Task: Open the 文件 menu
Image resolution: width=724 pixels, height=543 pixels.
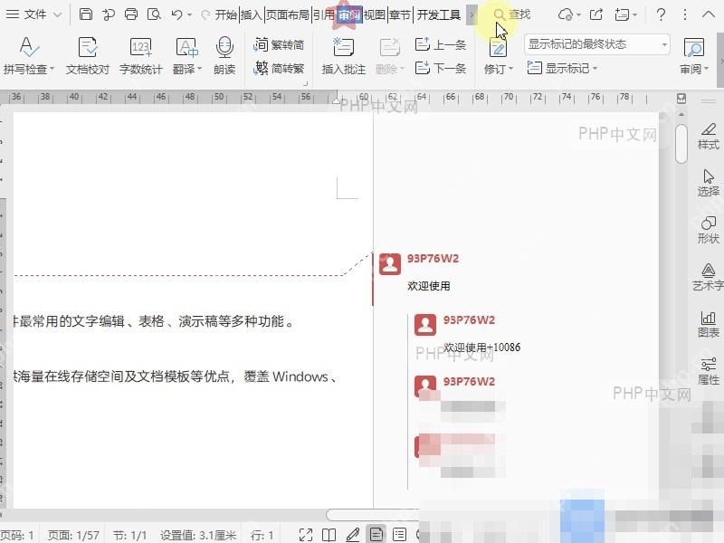Action: (26, 14)
